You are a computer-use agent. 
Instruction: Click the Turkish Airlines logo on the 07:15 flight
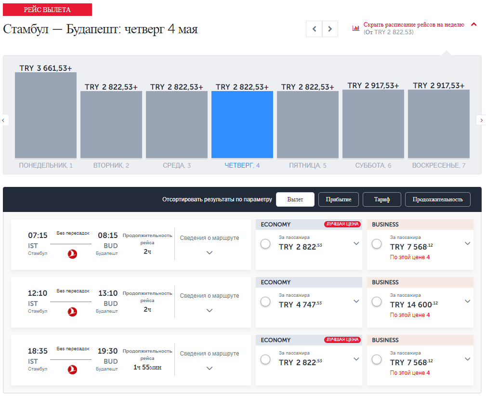click(x=72, y=254)
